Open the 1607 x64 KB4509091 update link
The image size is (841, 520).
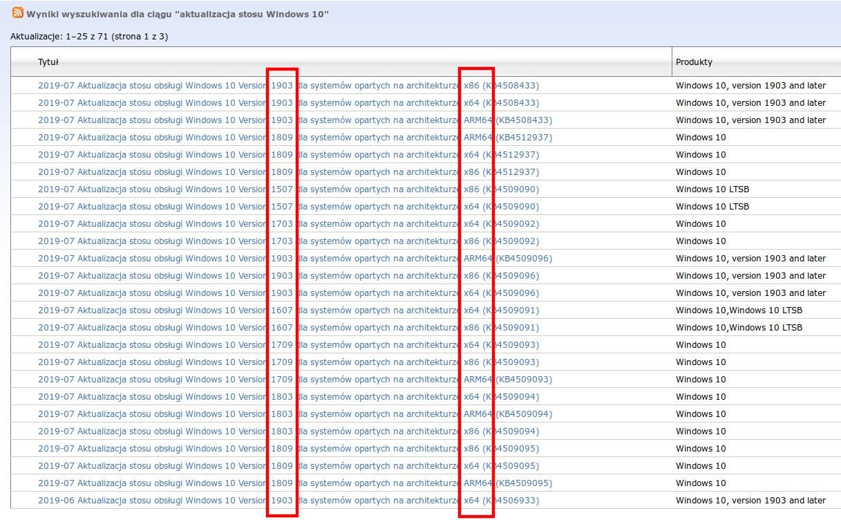(x=288, y=310)
